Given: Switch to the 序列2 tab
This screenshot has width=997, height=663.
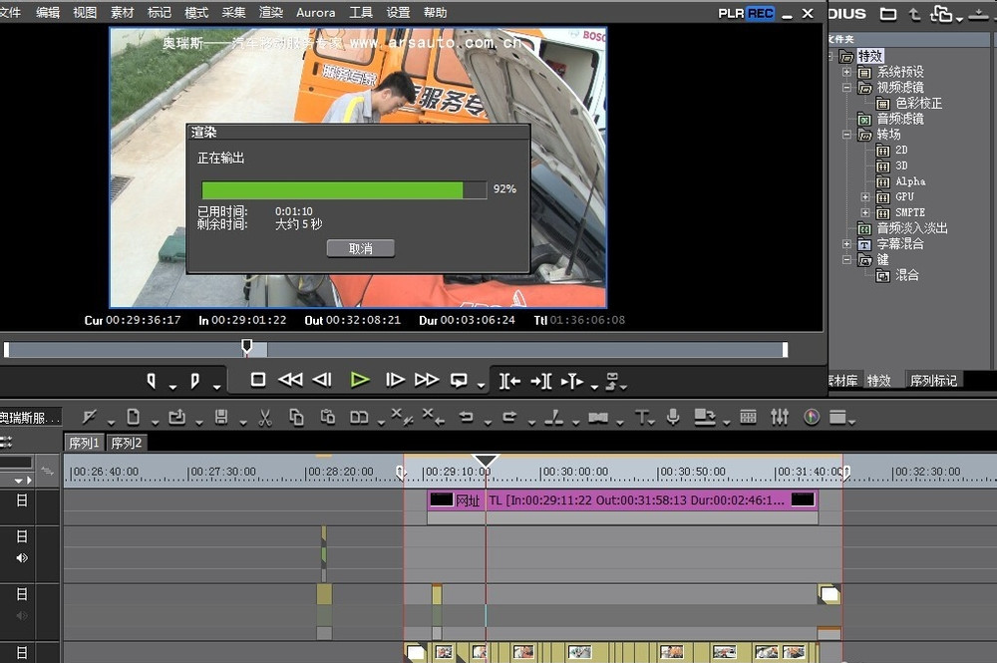Looking at the screenshot, I should [x=127, y=443].
